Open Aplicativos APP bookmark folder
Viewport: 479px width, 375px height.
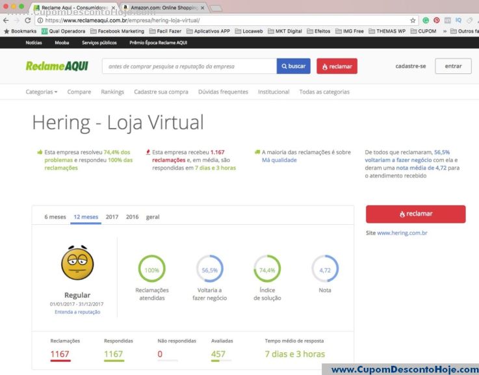pyautogui.click(x=209, y=31)
